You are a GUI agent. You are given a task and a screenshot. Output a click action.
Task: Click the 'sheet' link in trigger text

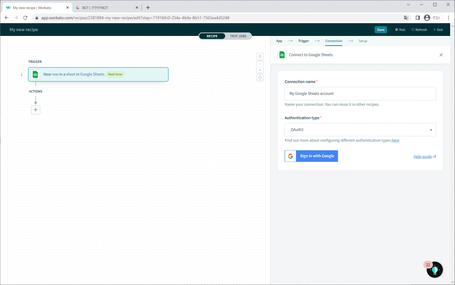71,74
